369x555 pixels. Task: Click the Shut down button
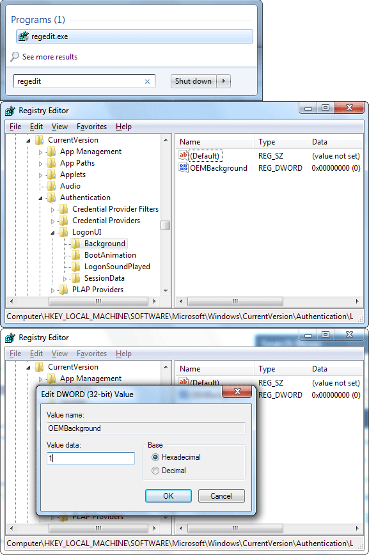(193, 81)
